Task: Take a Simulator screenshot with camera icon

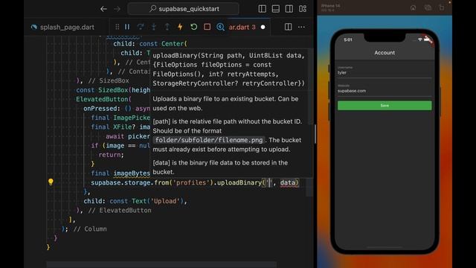Action: click(428, 7)
